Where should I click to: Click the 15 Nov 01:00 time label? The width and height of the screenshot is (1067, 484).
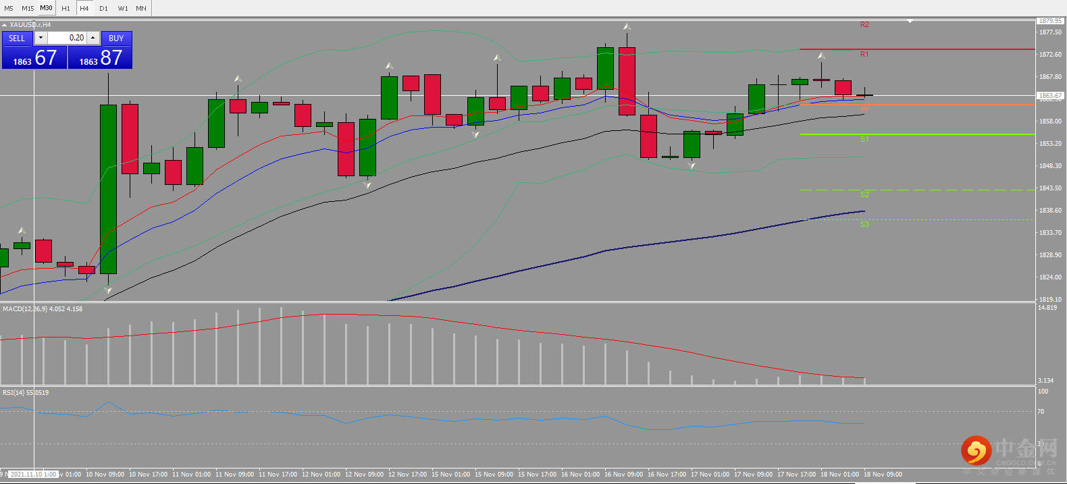click(451, 475)
